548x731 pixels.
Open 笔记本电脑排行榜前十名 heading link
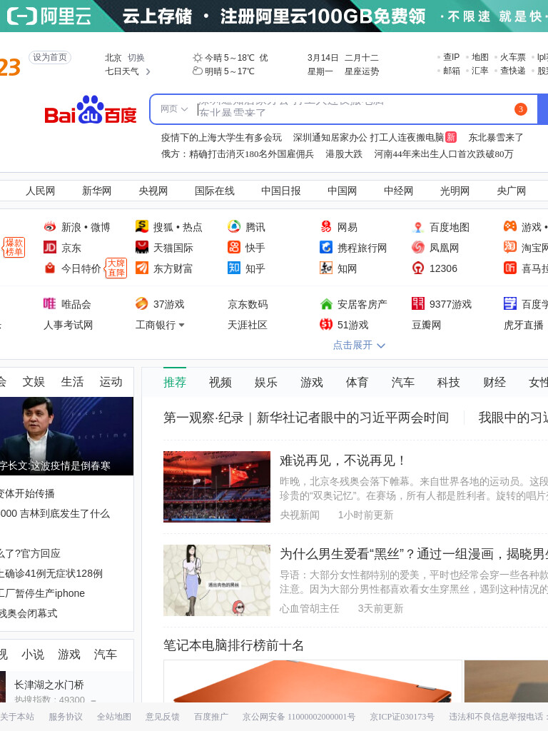(233, 645)
